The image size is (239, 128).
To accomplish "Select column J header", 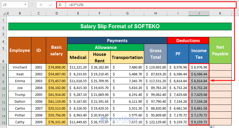I will pyautogui.click(x=199, y=13).
